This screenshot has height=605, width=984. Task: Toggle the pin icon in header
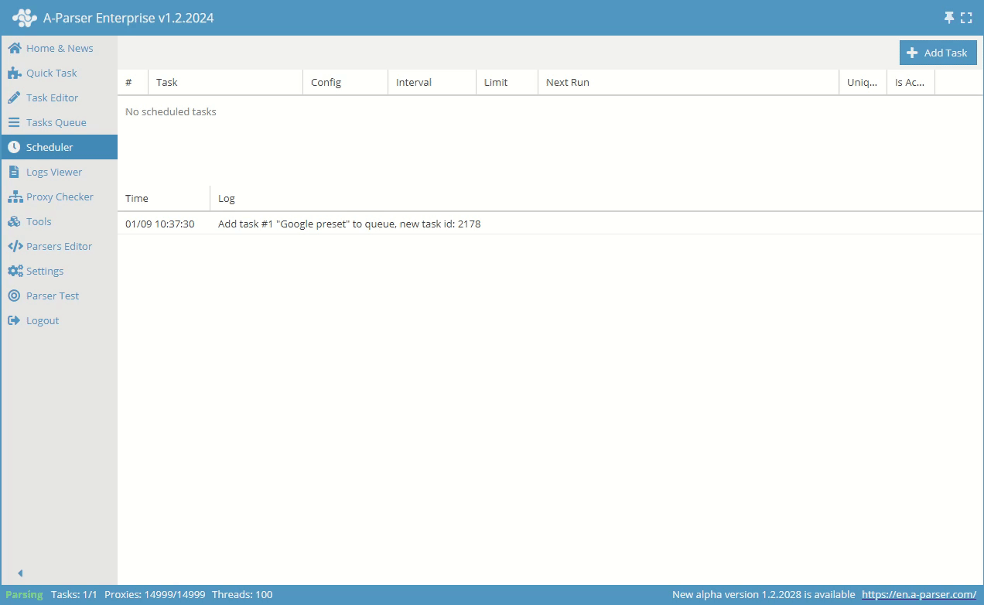tap(949, 18)
